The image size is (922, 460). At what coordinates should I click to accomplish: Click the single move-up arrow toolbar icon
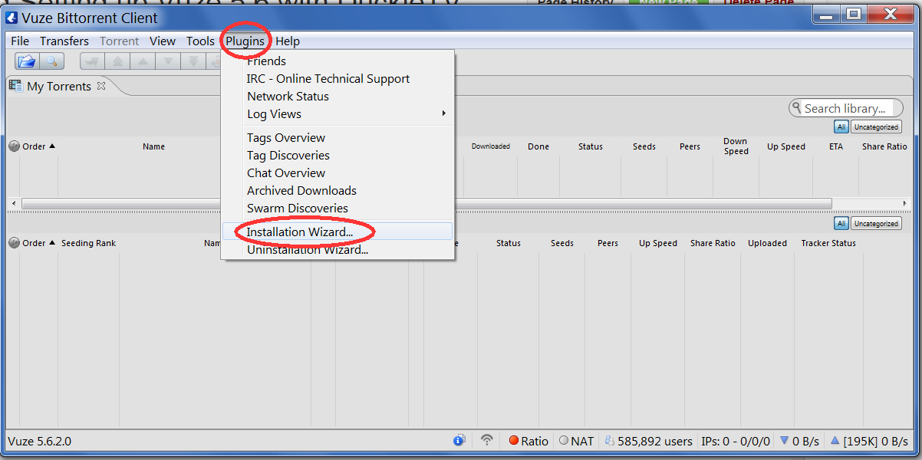point(143,61)
